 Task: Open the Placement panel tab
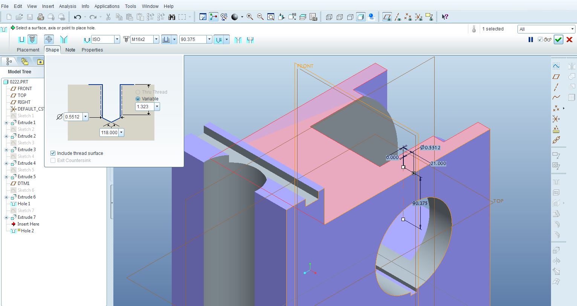[x=28, y=50]
